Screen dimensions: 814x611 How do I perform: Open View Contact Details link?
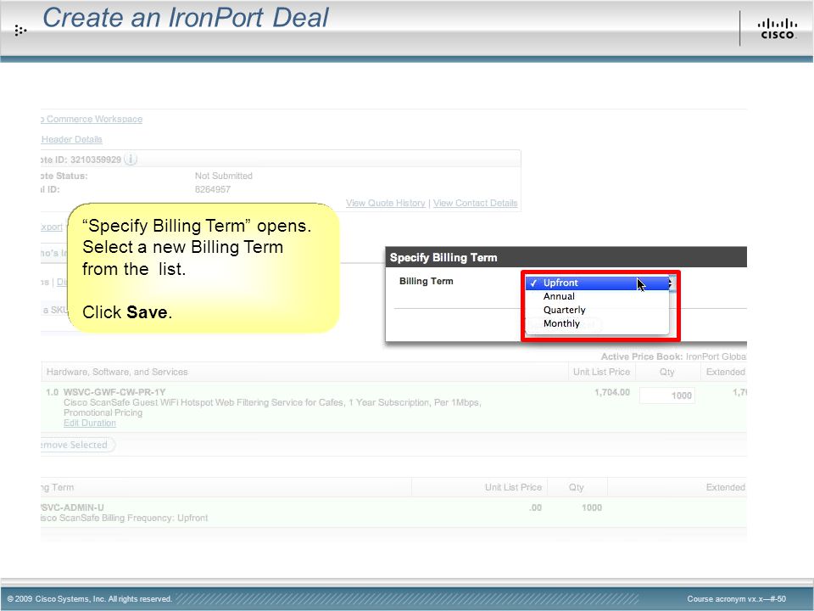click(x=475, y=203)
